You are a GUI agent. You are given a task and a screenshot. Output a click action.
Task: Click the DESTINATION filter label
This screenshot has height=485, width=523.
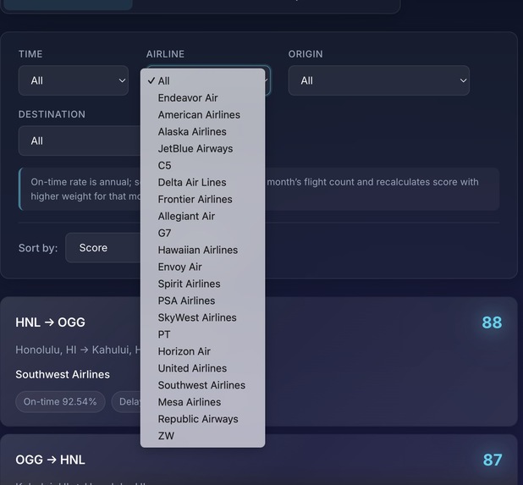pos(52,114)
